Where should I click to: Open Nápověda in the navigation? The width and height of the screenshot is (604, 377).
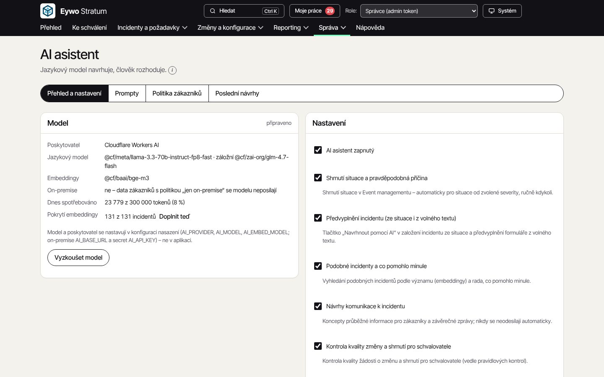pyautogui.click(x=370, y=28)
